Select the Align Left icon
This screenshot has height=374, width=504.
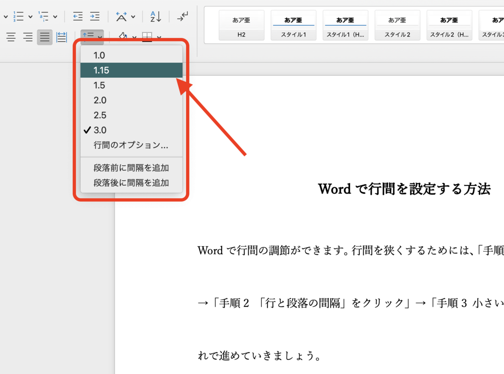pos(11,37)
